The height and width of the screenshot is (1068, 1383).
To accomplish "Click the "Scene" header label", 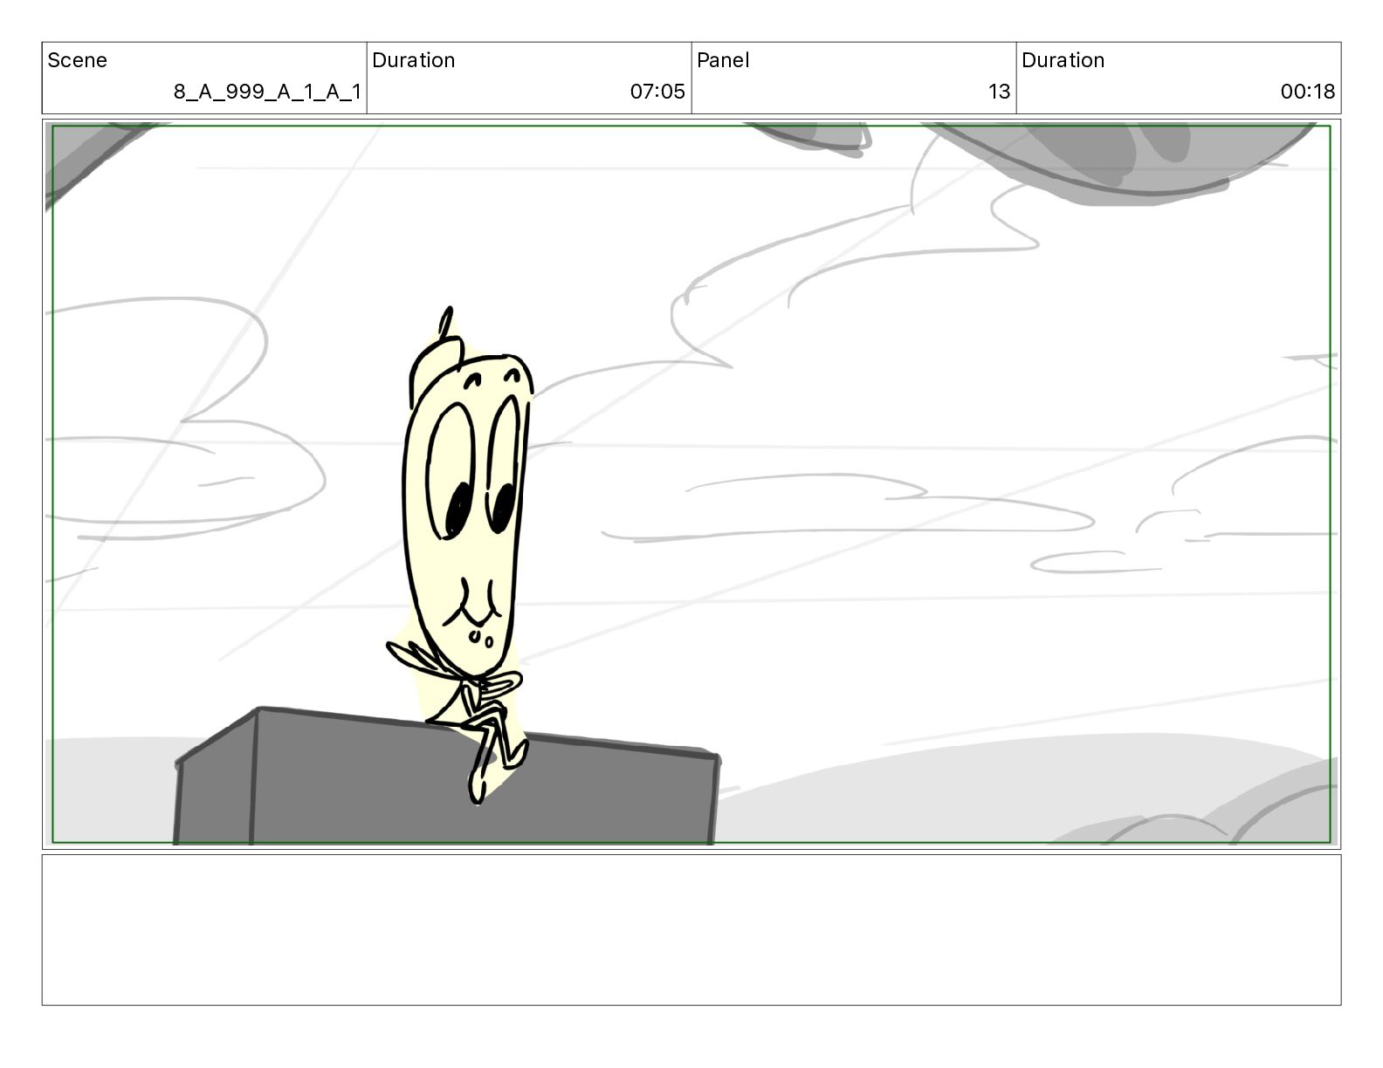I will [77, 60].
